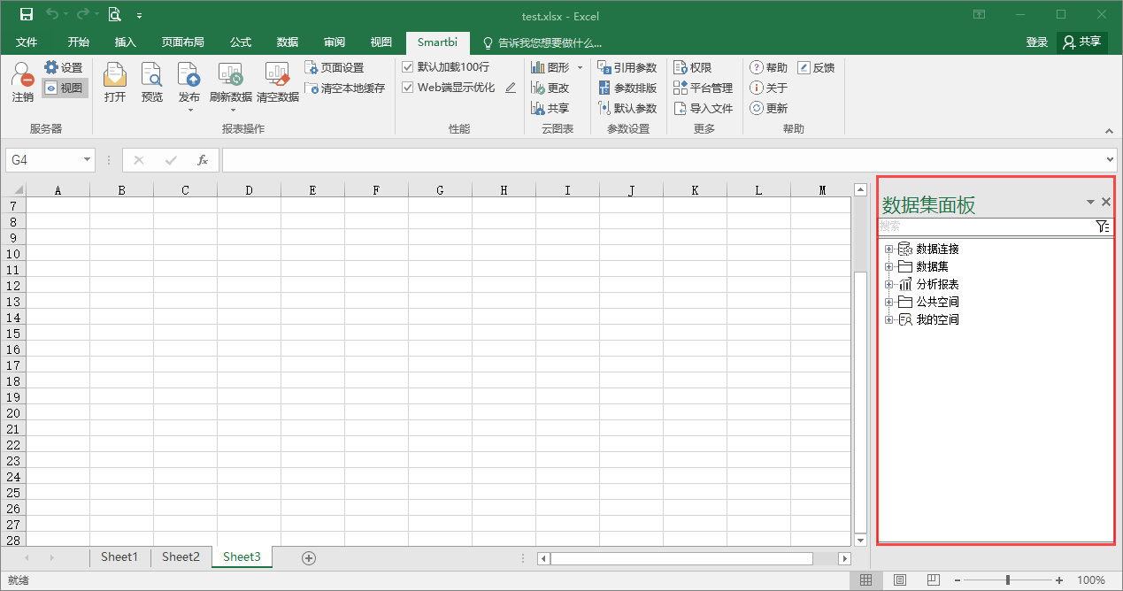Clear the local cache with 清空本地缓存
This screenshot has height=591, width=1123.
345,88
